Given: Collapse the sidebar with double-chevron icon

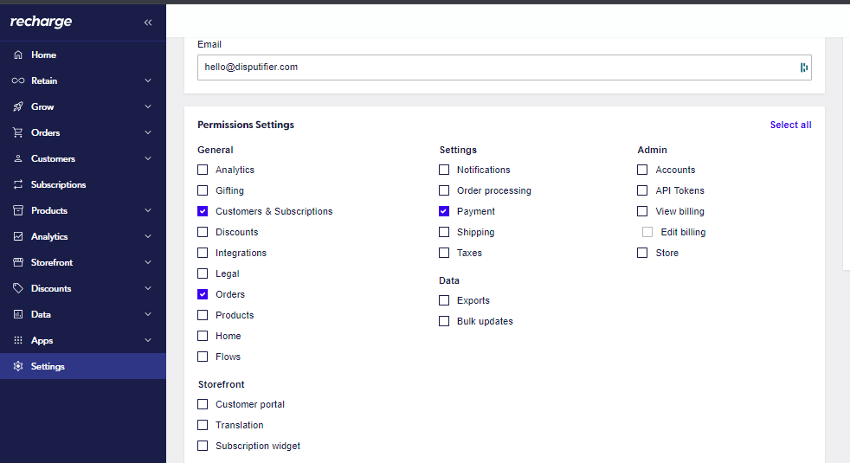Looking at the screenshot, I should point(148,23).
